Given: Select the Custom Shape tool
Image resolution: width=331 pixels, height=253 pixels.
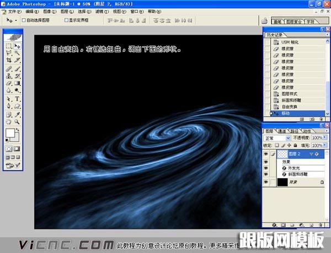Looking at the screenshot, I should pos(17,106).
